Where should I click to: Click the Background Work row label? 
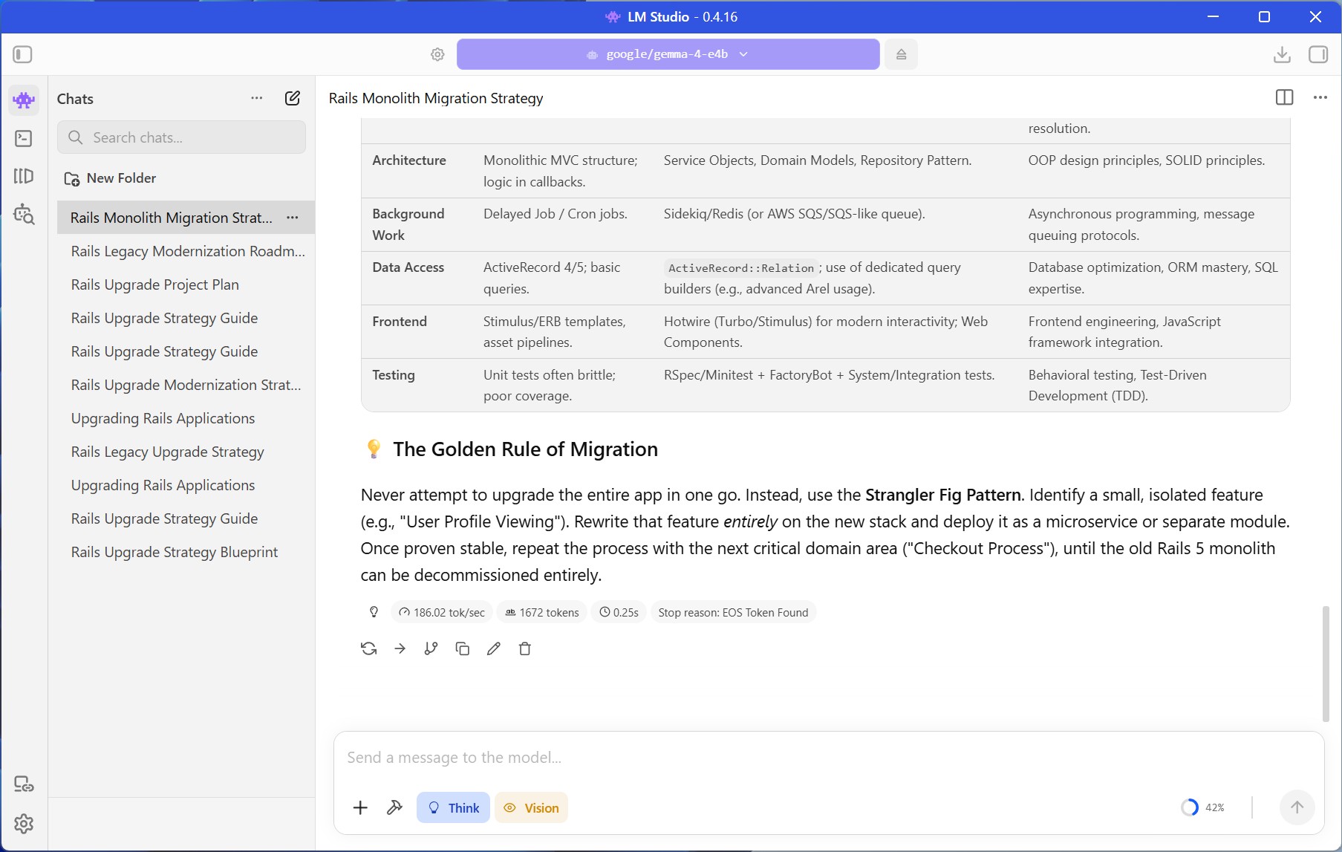click(x=408, y=224)
